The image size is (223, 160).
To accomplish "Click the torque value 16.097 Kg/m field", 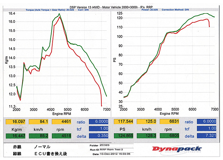I will click(x=15, y=122).
